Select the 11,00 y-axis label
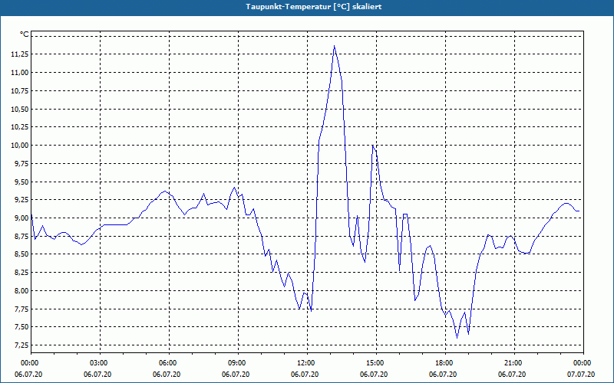Image resolution: width=614 pixels, height=383 pixels. 20,73
